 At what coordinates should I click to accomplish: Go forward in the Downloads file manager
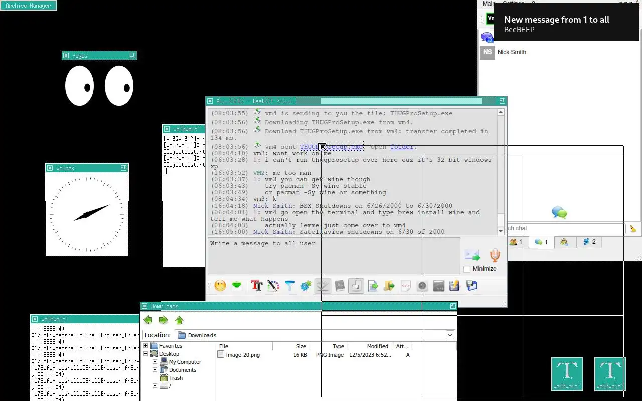[164, 320]
